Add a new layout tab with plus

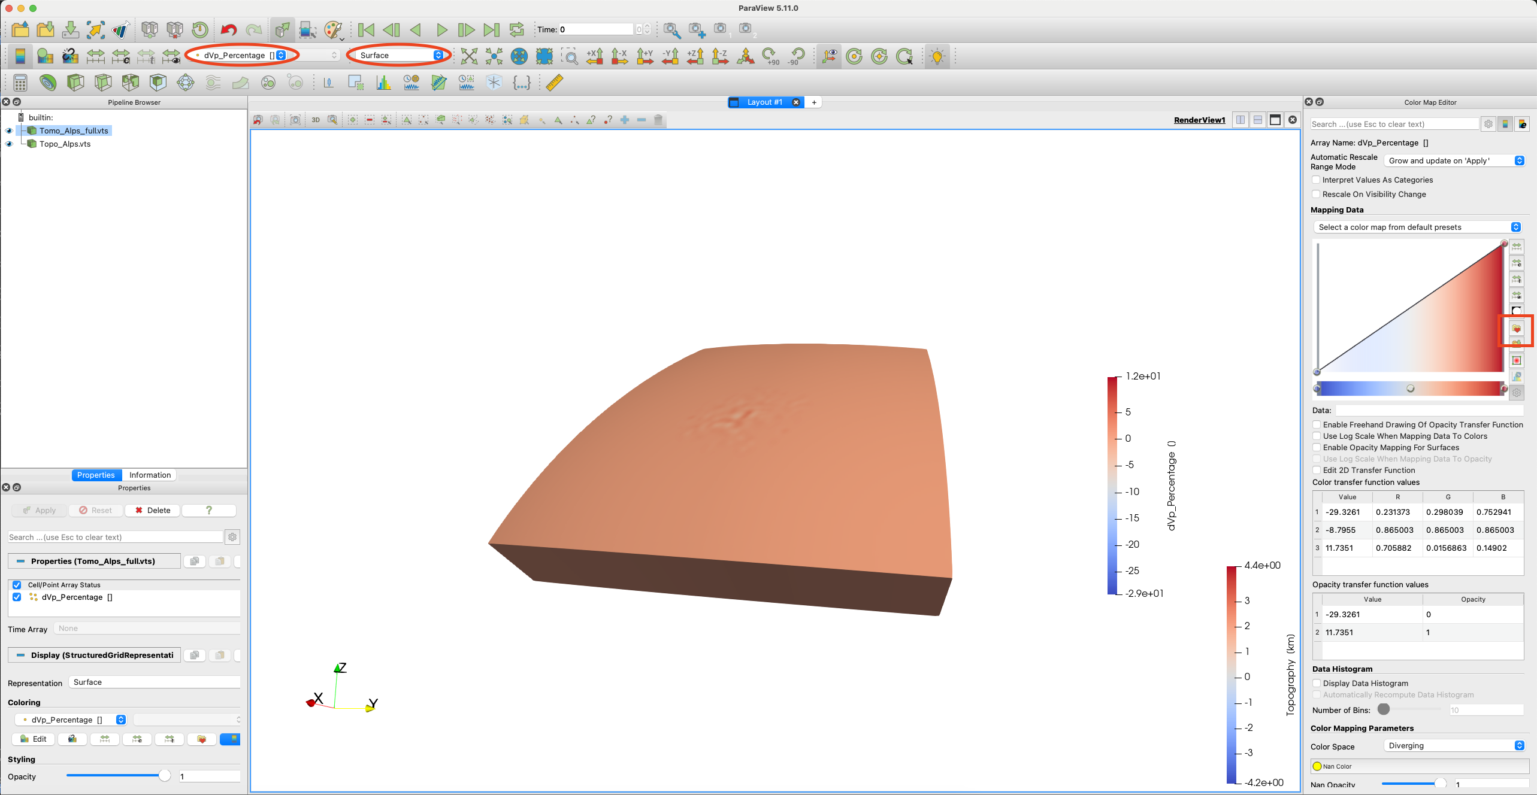point(814,102)
